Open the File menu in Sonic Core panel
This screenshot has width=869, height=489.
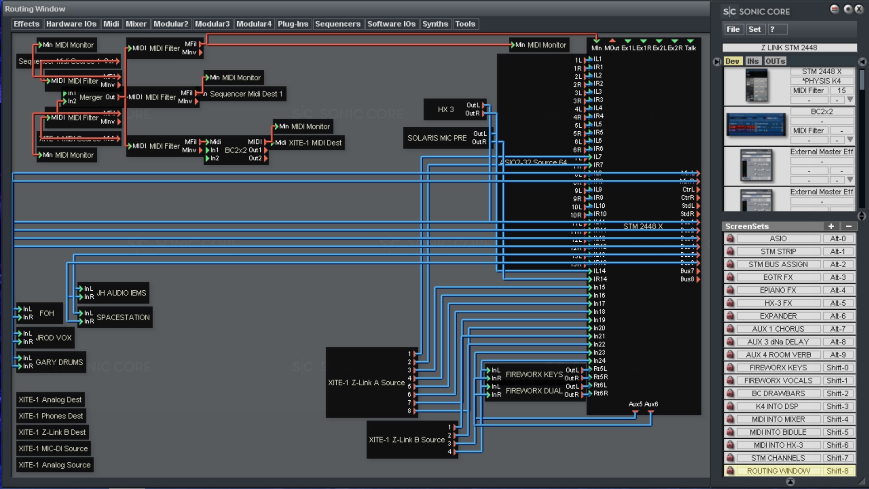pyautogui.click(x=733, y=29)
